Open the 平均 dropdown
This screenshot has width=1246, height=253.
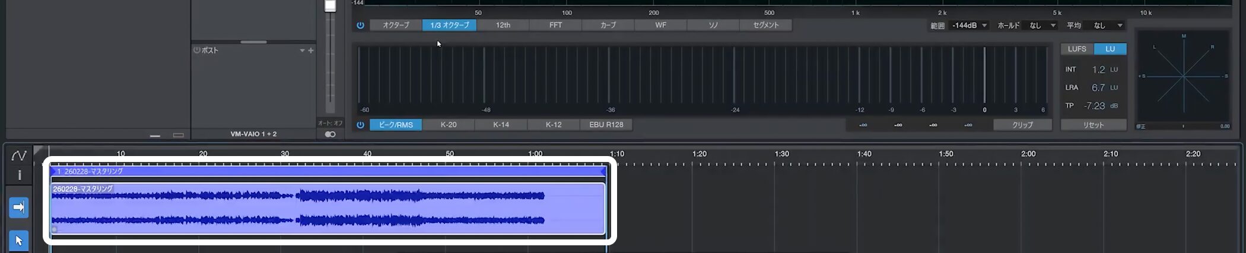point(1107,25)
